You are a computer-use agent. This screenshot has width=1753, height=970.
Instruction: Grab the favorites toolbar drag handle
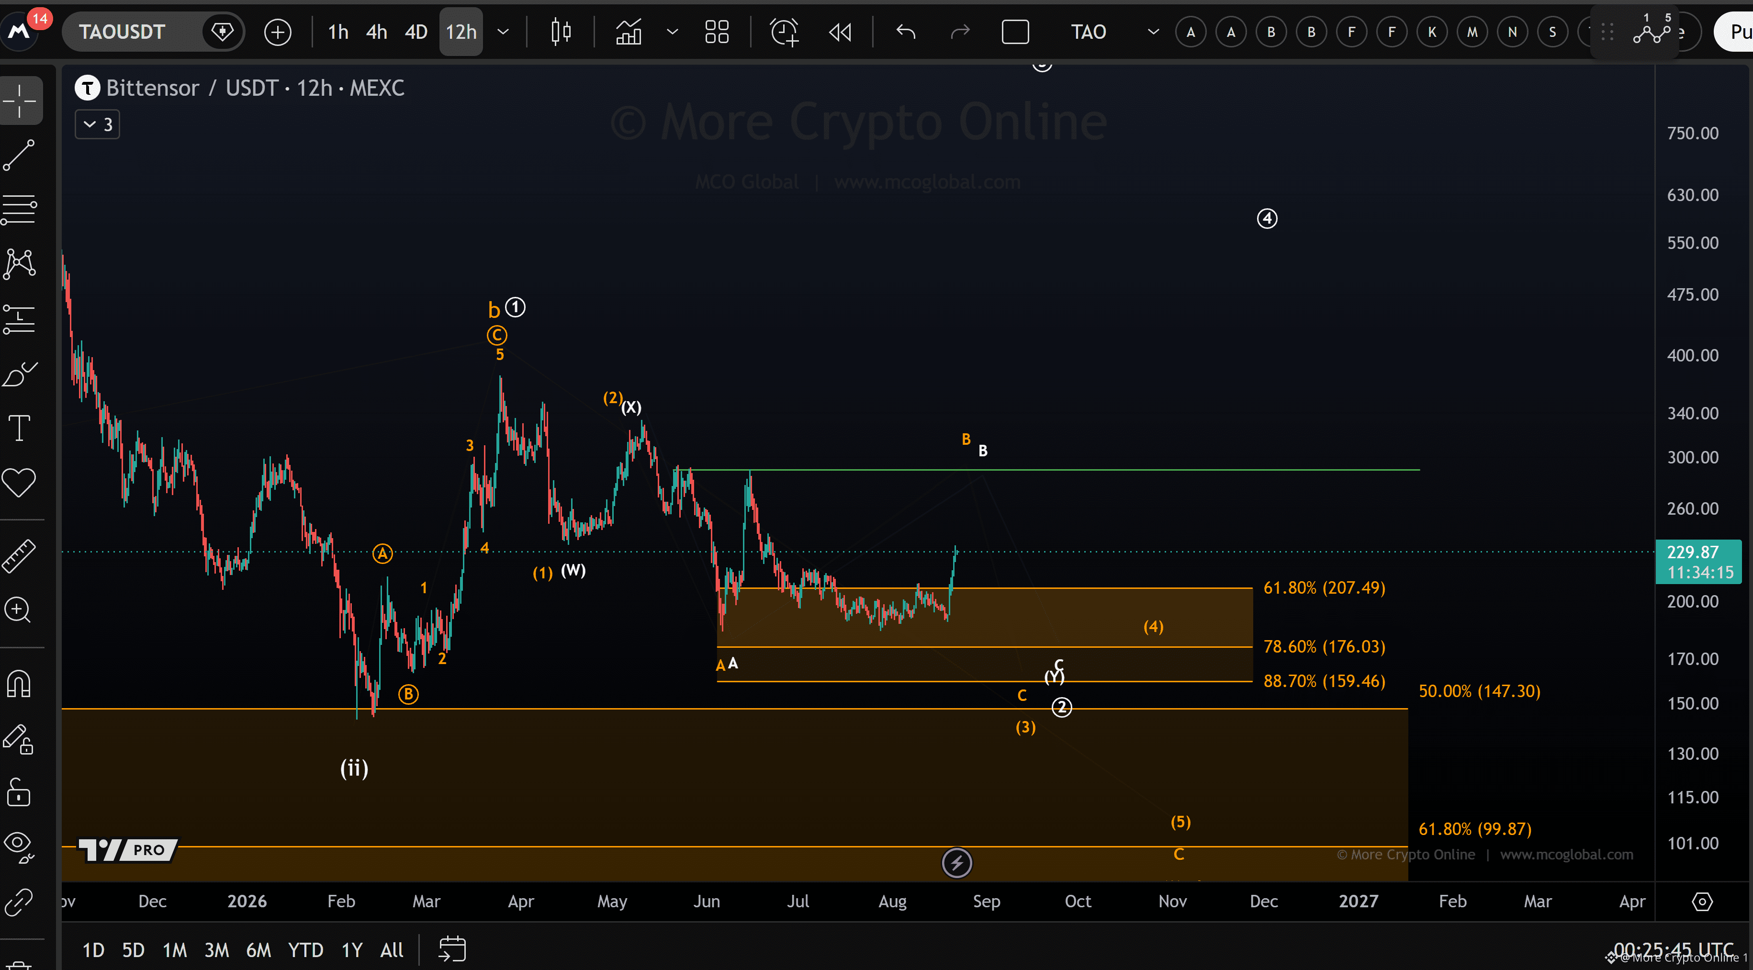coord(1607,32)
